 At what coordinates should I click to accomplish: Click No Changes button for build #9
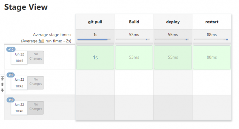pos(36,83)
